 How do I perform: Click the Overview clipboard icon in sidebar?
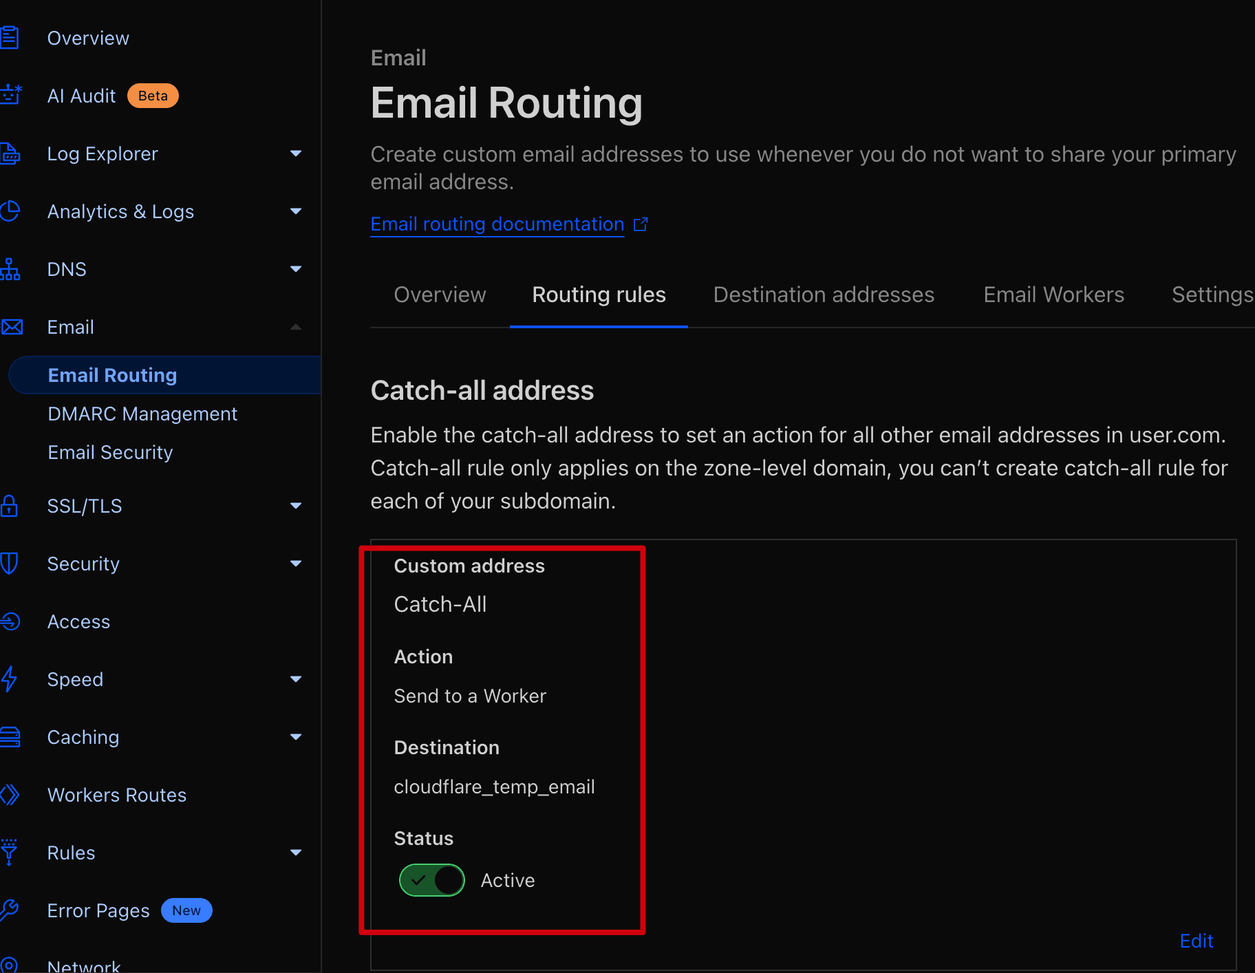tap(10, 38)
